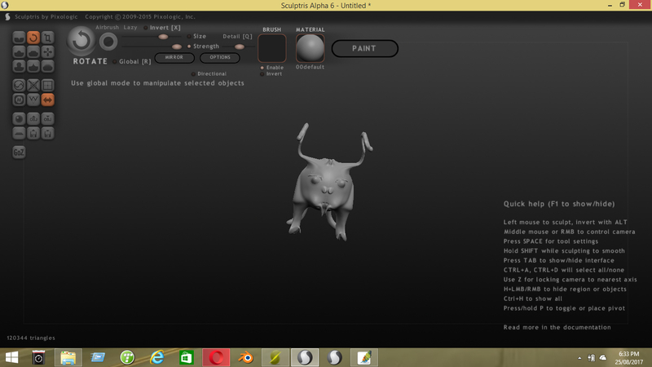
Task: Toggle the Wireframe display icon
Action: pos(33,99)
